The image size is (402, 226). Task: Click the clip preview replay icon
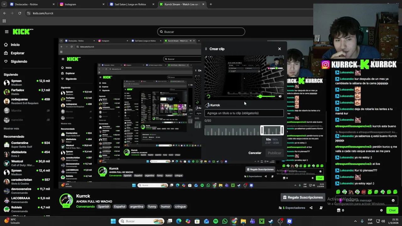pos(208,96)
